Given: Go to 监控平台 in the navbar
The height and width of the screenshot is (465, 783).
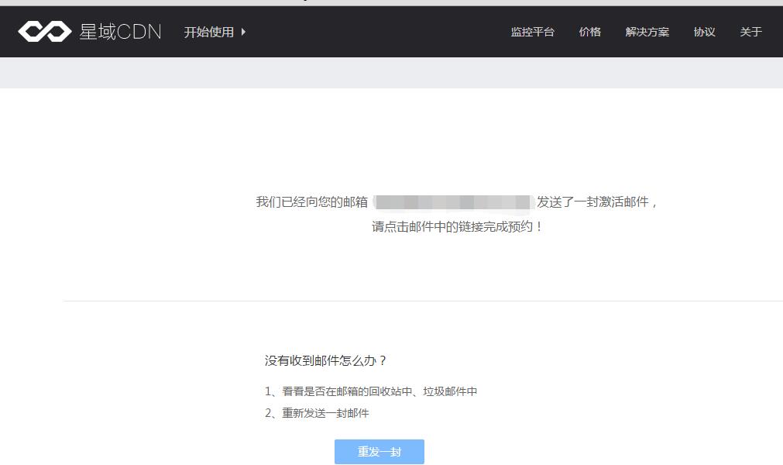Looking at the screenshot, I should point(532,32).
